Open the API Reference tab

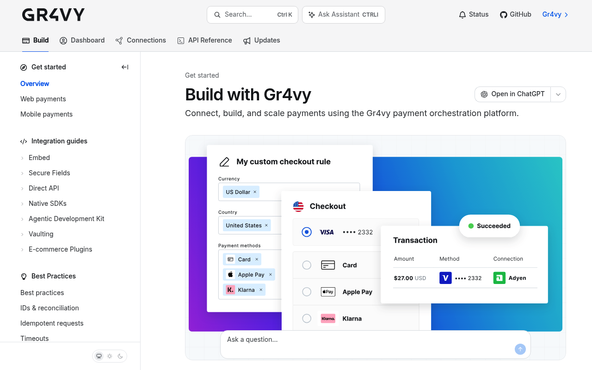(205, 41)
